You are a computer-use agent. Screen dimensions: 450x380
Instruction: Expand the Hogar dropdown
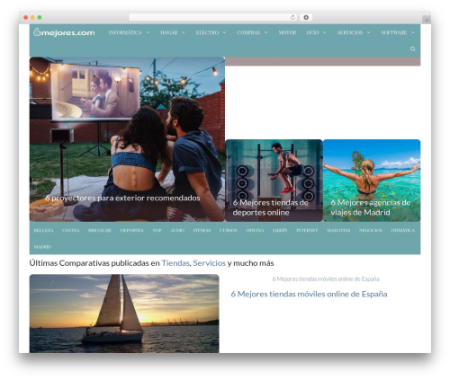click(173, 32)
